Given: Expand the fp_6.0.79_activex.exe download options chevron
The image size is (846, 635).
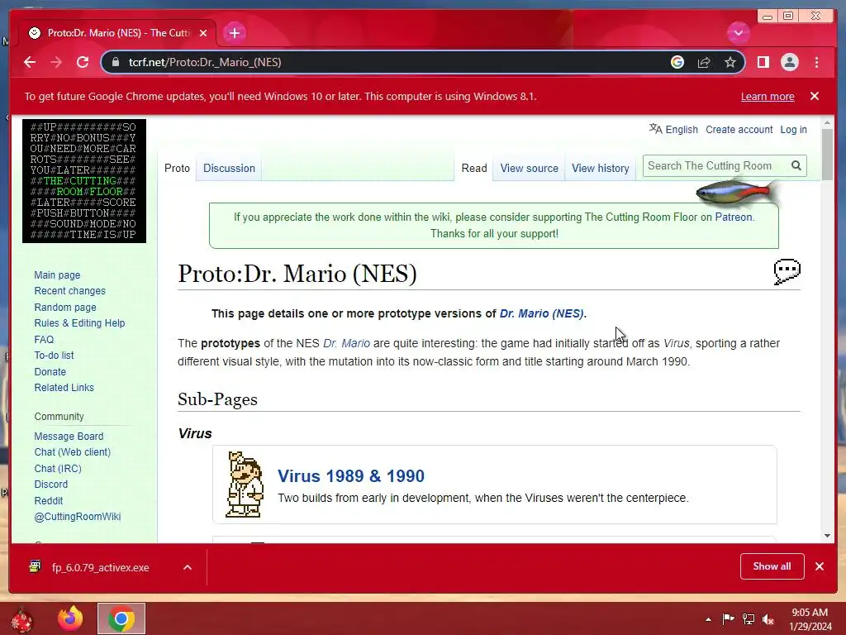Looking at the screenshot, I should point(188,567).
